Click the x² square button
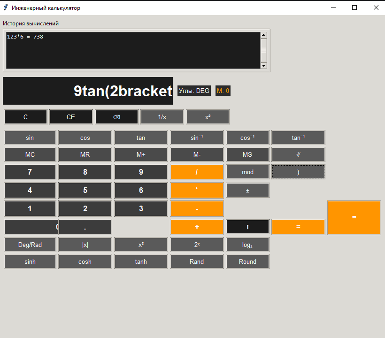 (208, 117)
